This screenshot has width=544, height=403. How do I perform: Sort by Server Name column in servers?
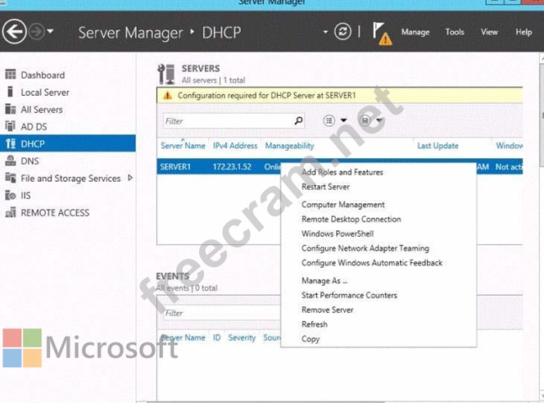[183, 146]
